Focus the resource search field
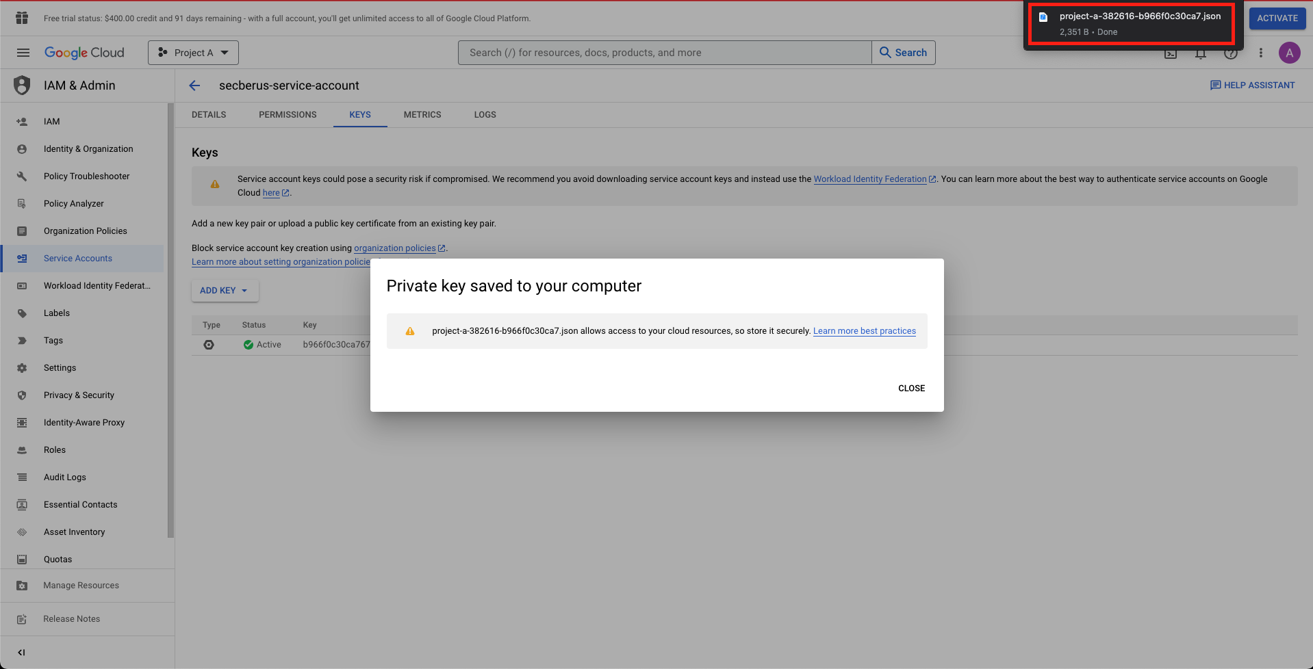Viewport: 1313px width, 669px height. [x=665, y=53]
